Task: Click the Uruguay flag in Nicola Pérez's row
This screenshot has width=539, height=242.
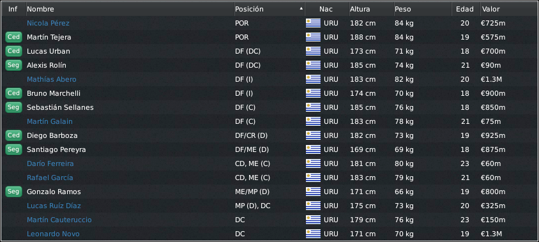Action: 313,23
